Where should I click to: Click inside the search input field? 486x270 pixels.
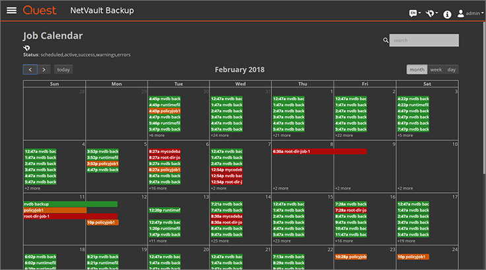click(x=424, y=40)
